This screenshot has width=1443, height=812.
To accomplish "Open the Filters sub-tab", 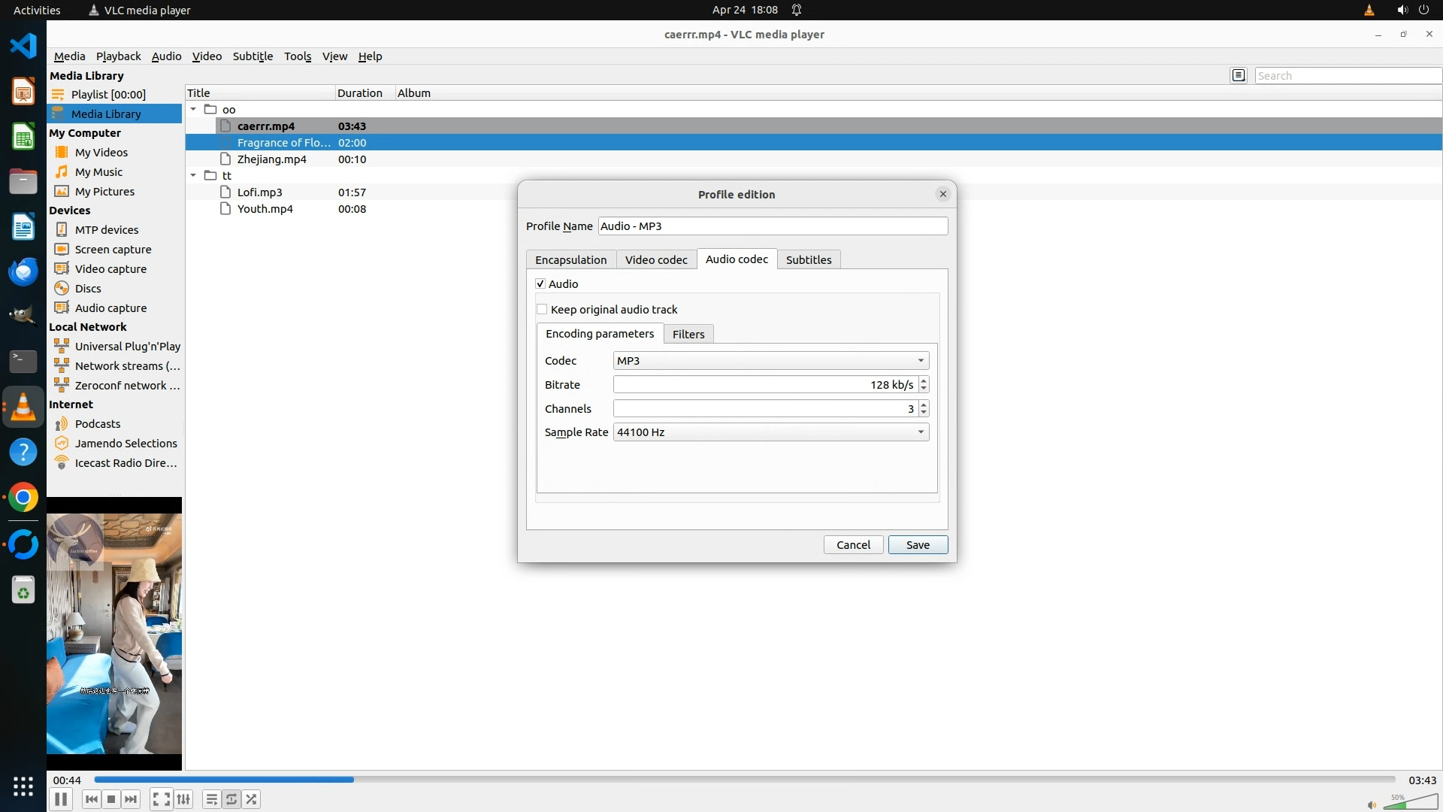I will coord(688,334).
